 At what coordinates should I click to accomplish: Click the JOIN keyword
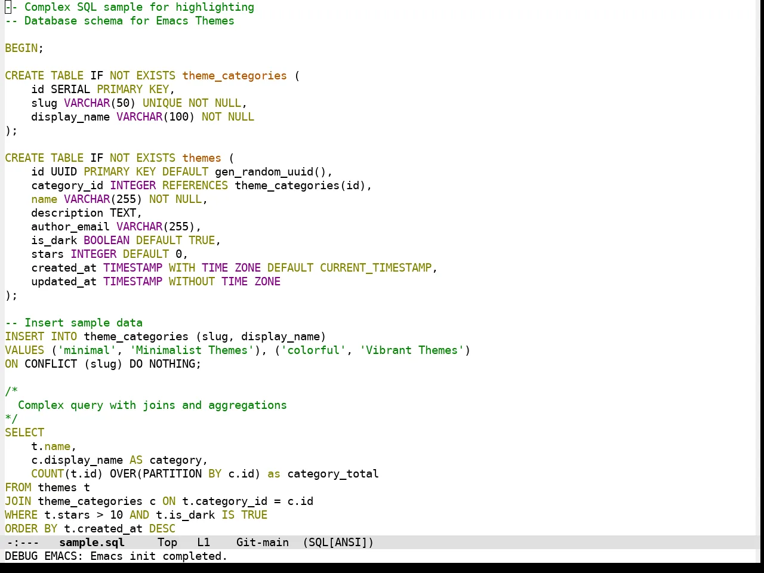click(18, 501)
